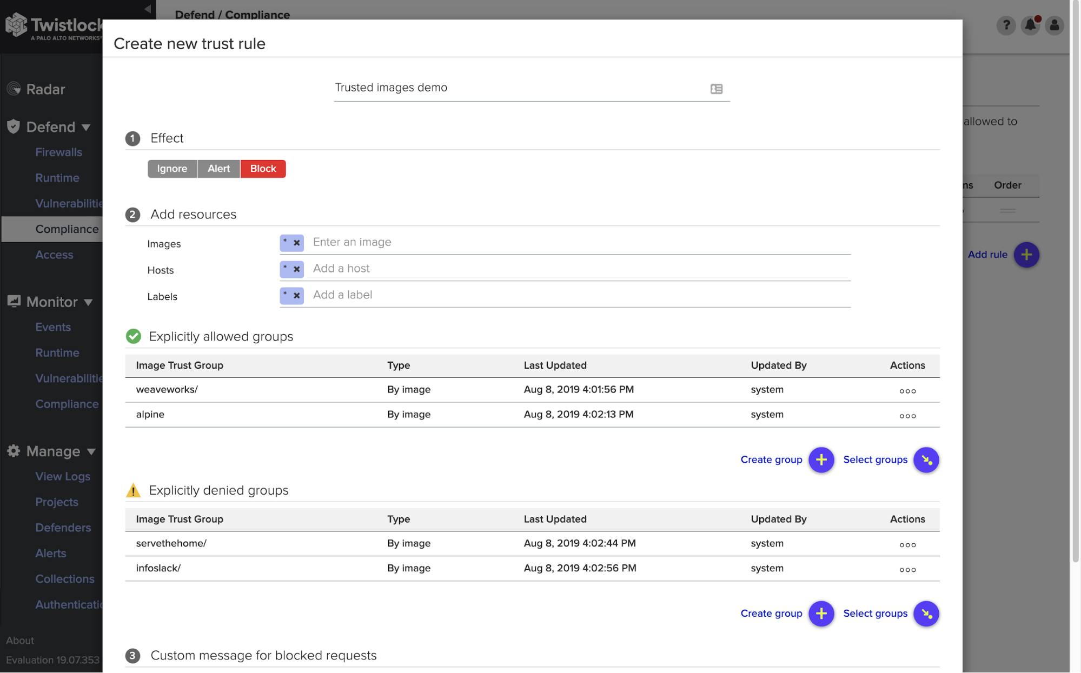
Task: Click Select groups arrow icon for denied groups
Action: coord(926,614)
